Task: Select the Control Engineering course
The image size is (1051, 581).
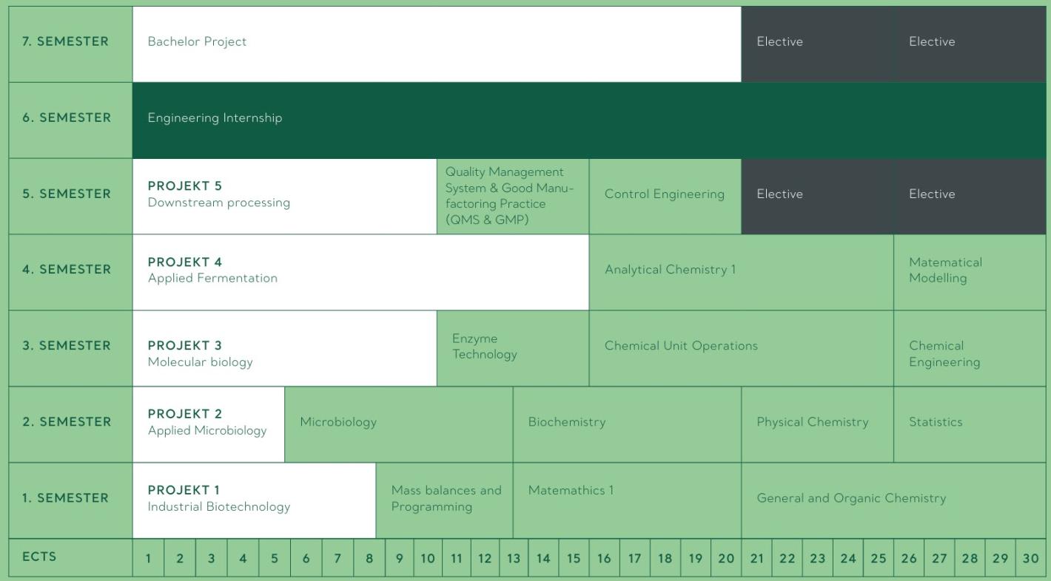Action: click(x=665, y=196)
